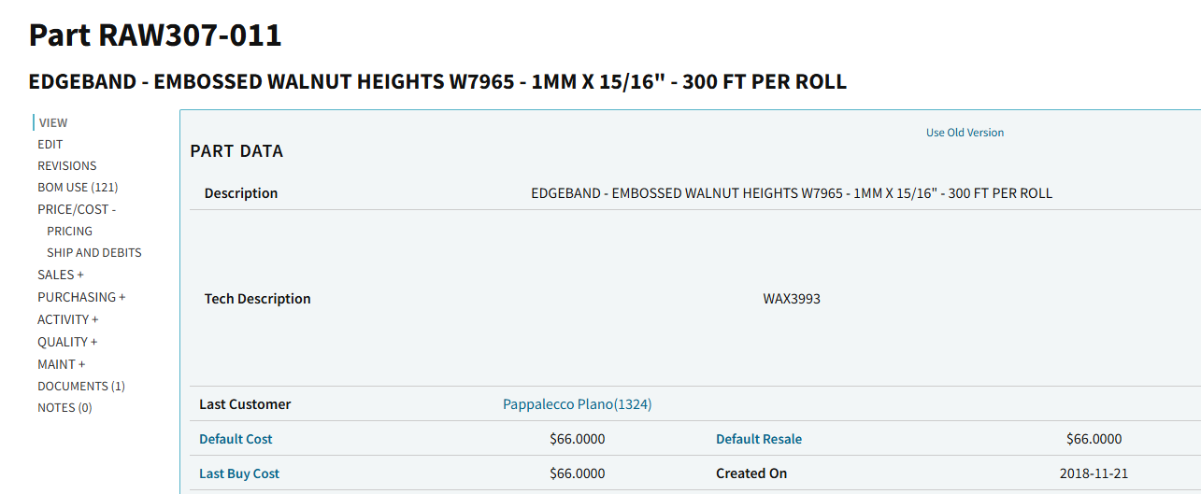Open the VIEW sidebar item
Image resolution: width=1201 pixels, height=494 pixels.
tap(52, 122)
